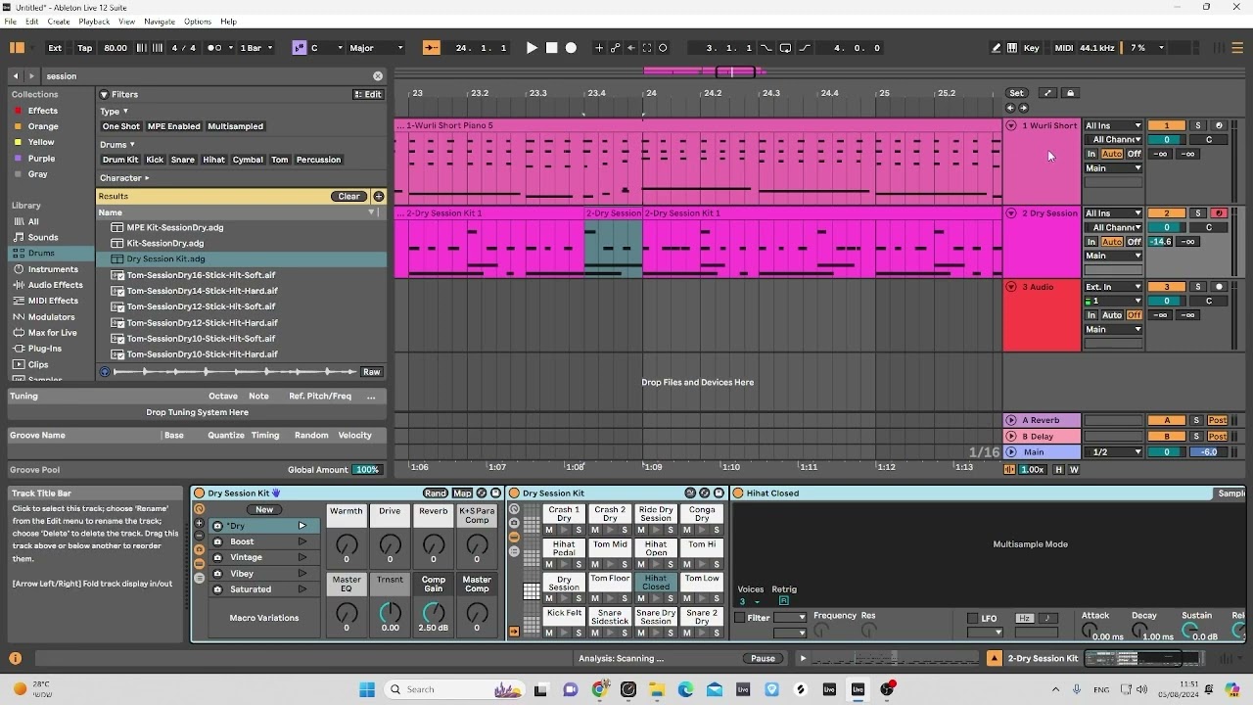Select Kit-SessionDry.adg in results
Viewport: 1253px width, 705px height.
[x=165, y=244]
